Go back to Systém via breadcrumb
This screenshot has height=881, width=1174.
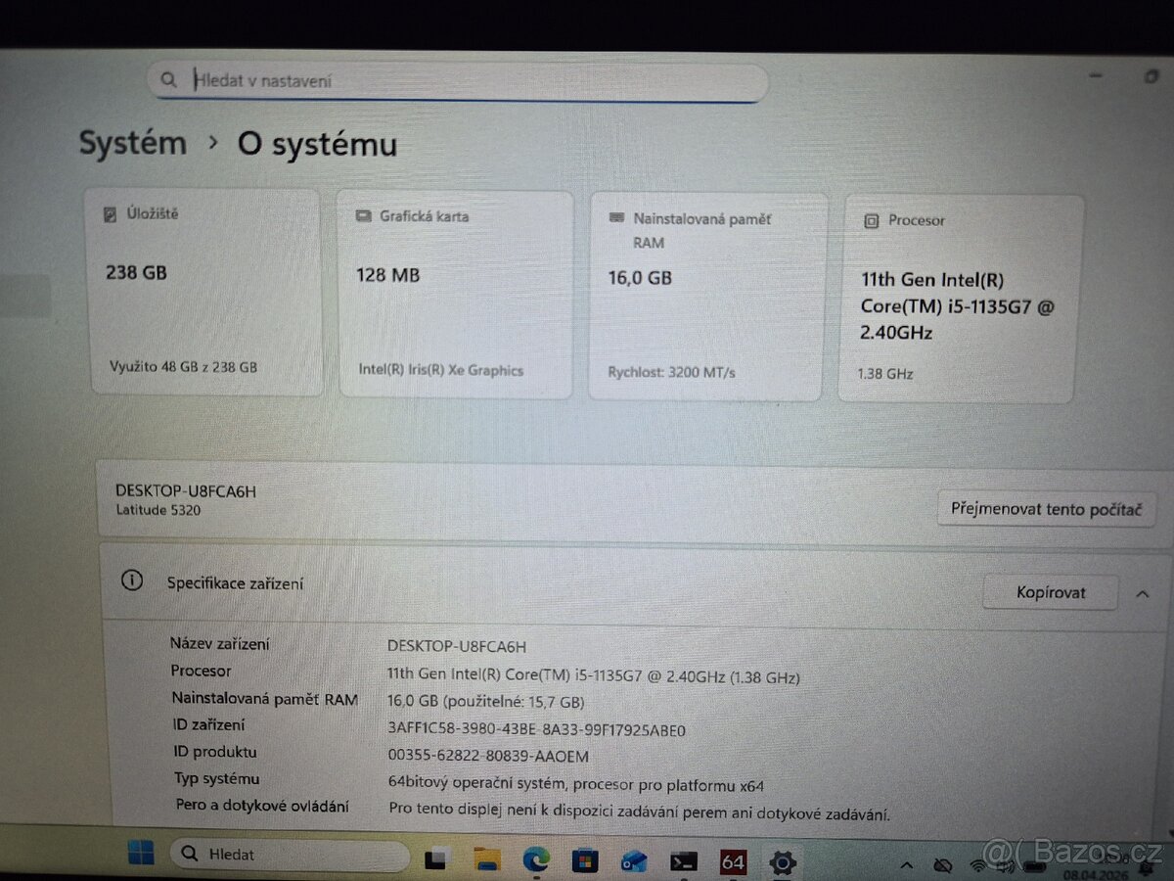point(132,143)
